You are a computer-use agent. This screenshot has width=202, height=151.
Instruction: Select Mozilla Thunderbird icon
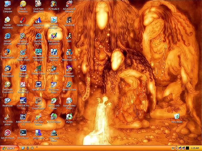pyautogui.click(x=8, y=68)
